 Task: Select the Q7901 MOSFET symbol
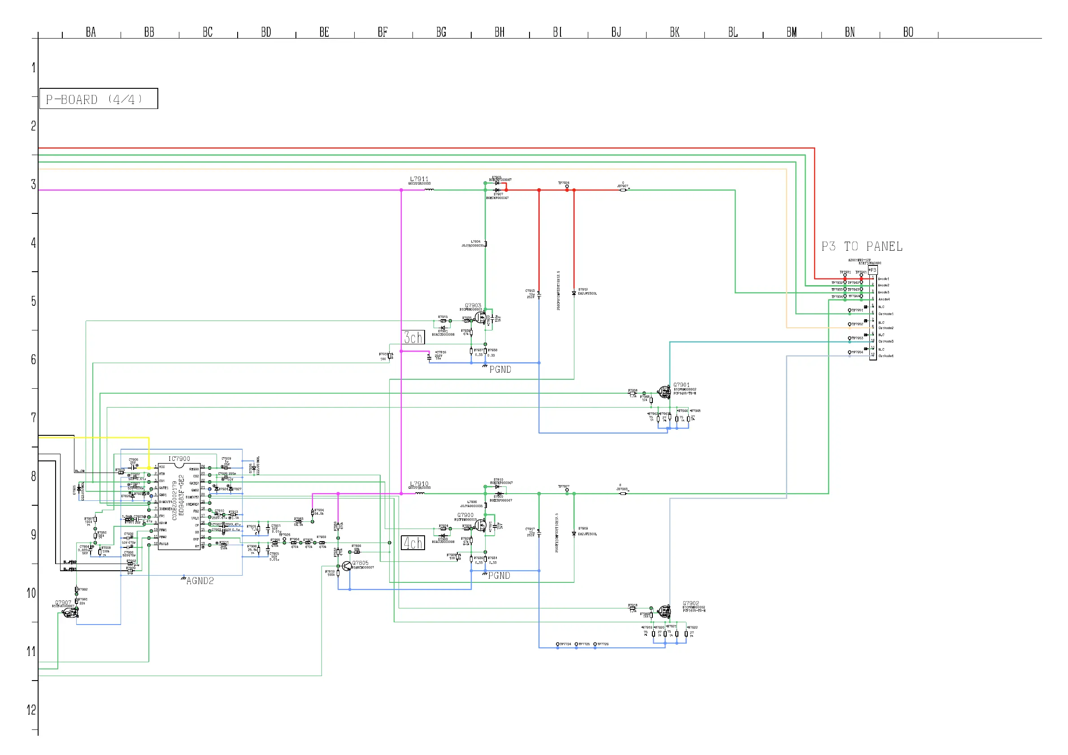[x=665, y=392]
